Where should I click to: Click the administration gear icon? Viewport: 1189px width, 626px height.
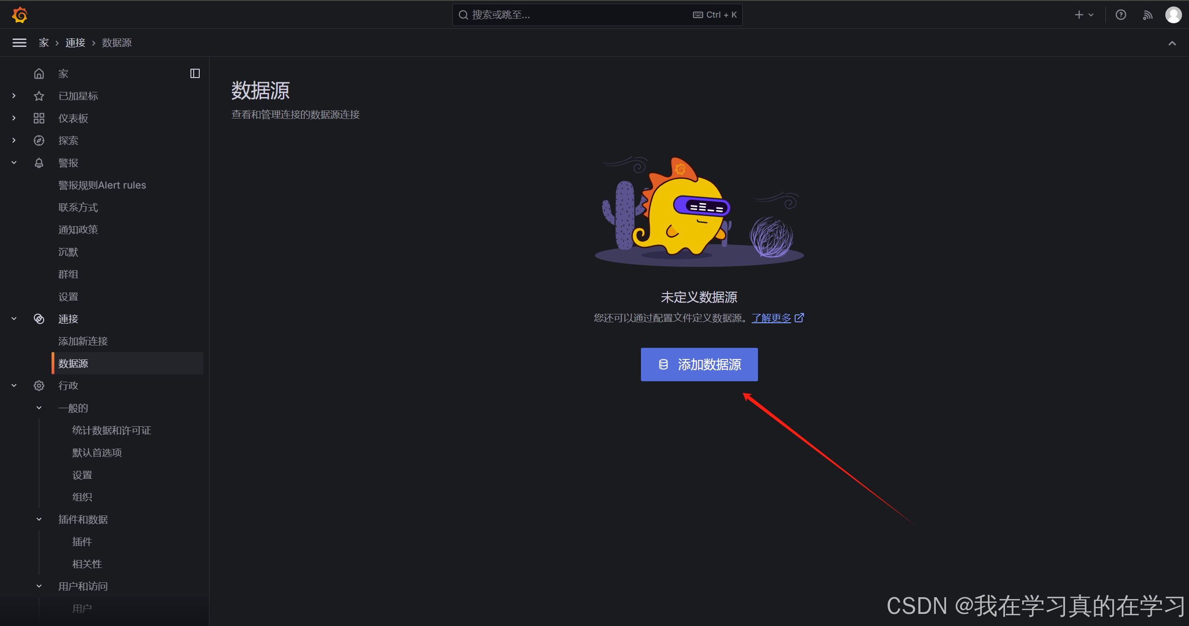39,385
